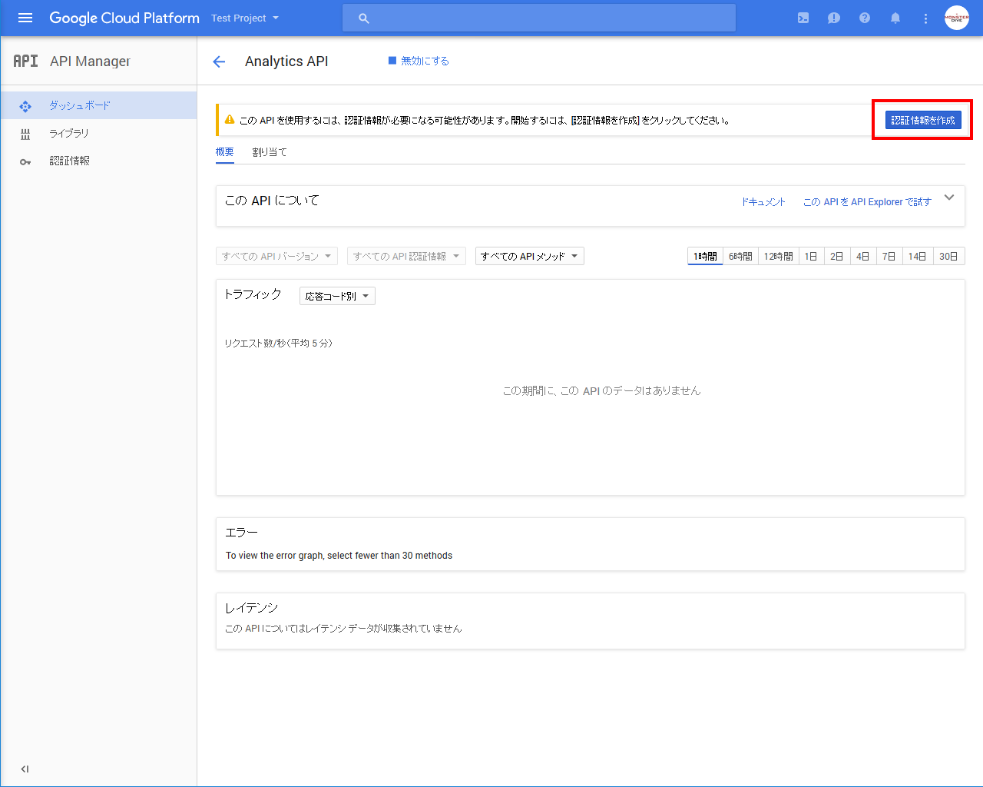Collapse the sidebar with bottom arrow
Screen dimensions: 983x787
[25, 769]
